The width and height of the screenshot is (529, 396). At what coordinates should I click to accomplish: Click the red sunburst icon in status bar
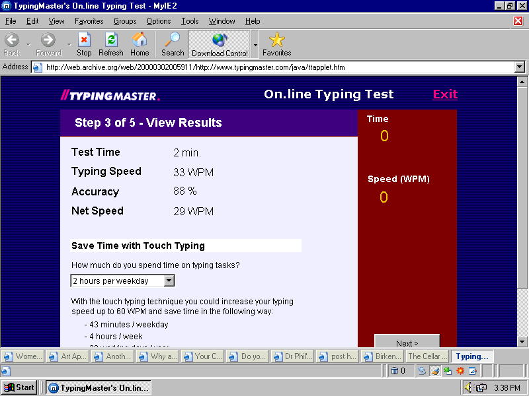460,371
